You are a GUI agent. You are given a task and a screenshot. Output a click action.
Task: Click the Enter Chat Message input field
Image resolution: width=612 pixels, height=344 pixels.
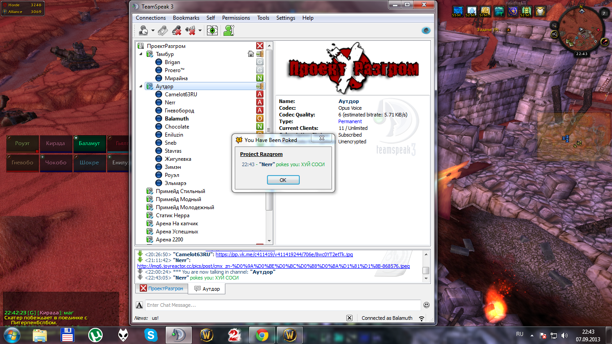282,305
